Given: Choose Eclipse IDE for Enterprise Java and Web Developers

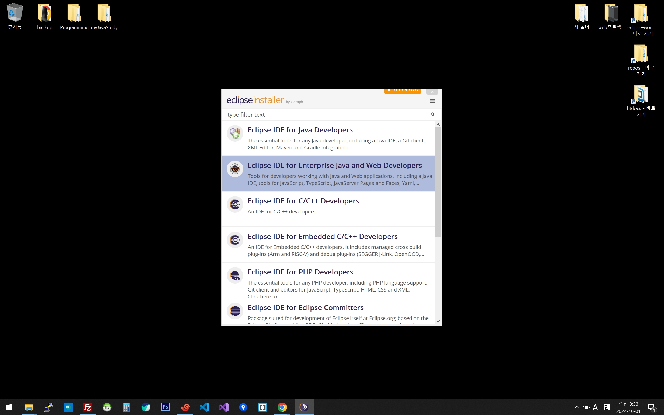Looking at the screenshot, I should (x=335, y=165).
